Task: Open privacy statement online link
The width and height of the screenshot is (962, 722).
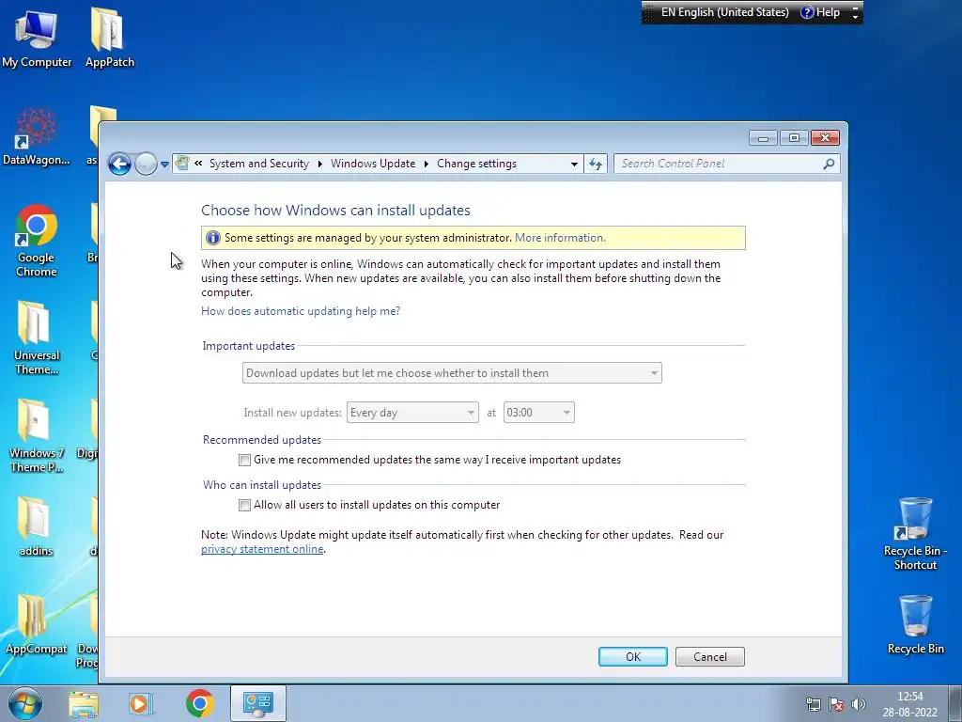Action: pyautogui.click(x=262, y=549)
